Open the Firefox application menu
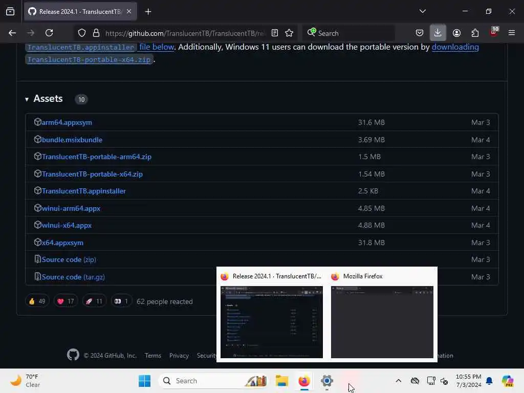524x393 pixels. pyautogui.click(x=512, y=33)
